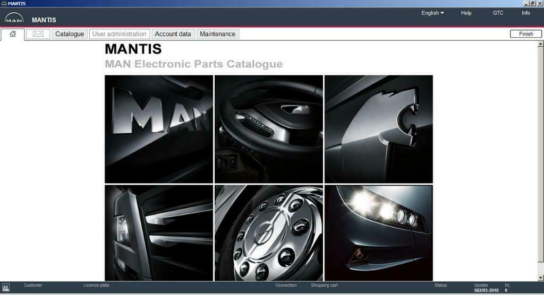This screenshot has height=295, width=544.
Task: Click the Shopping cart status label
Action: (x=324, y=285)
